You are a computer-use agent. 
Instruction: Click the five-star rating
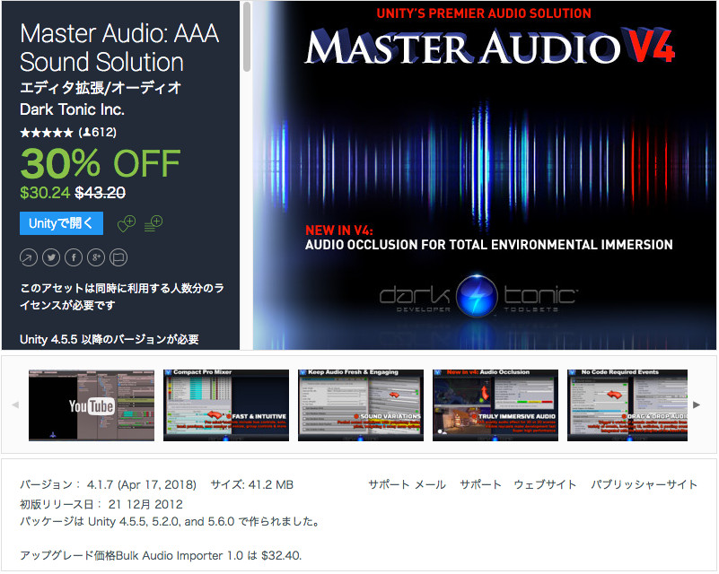click(47, 133)
